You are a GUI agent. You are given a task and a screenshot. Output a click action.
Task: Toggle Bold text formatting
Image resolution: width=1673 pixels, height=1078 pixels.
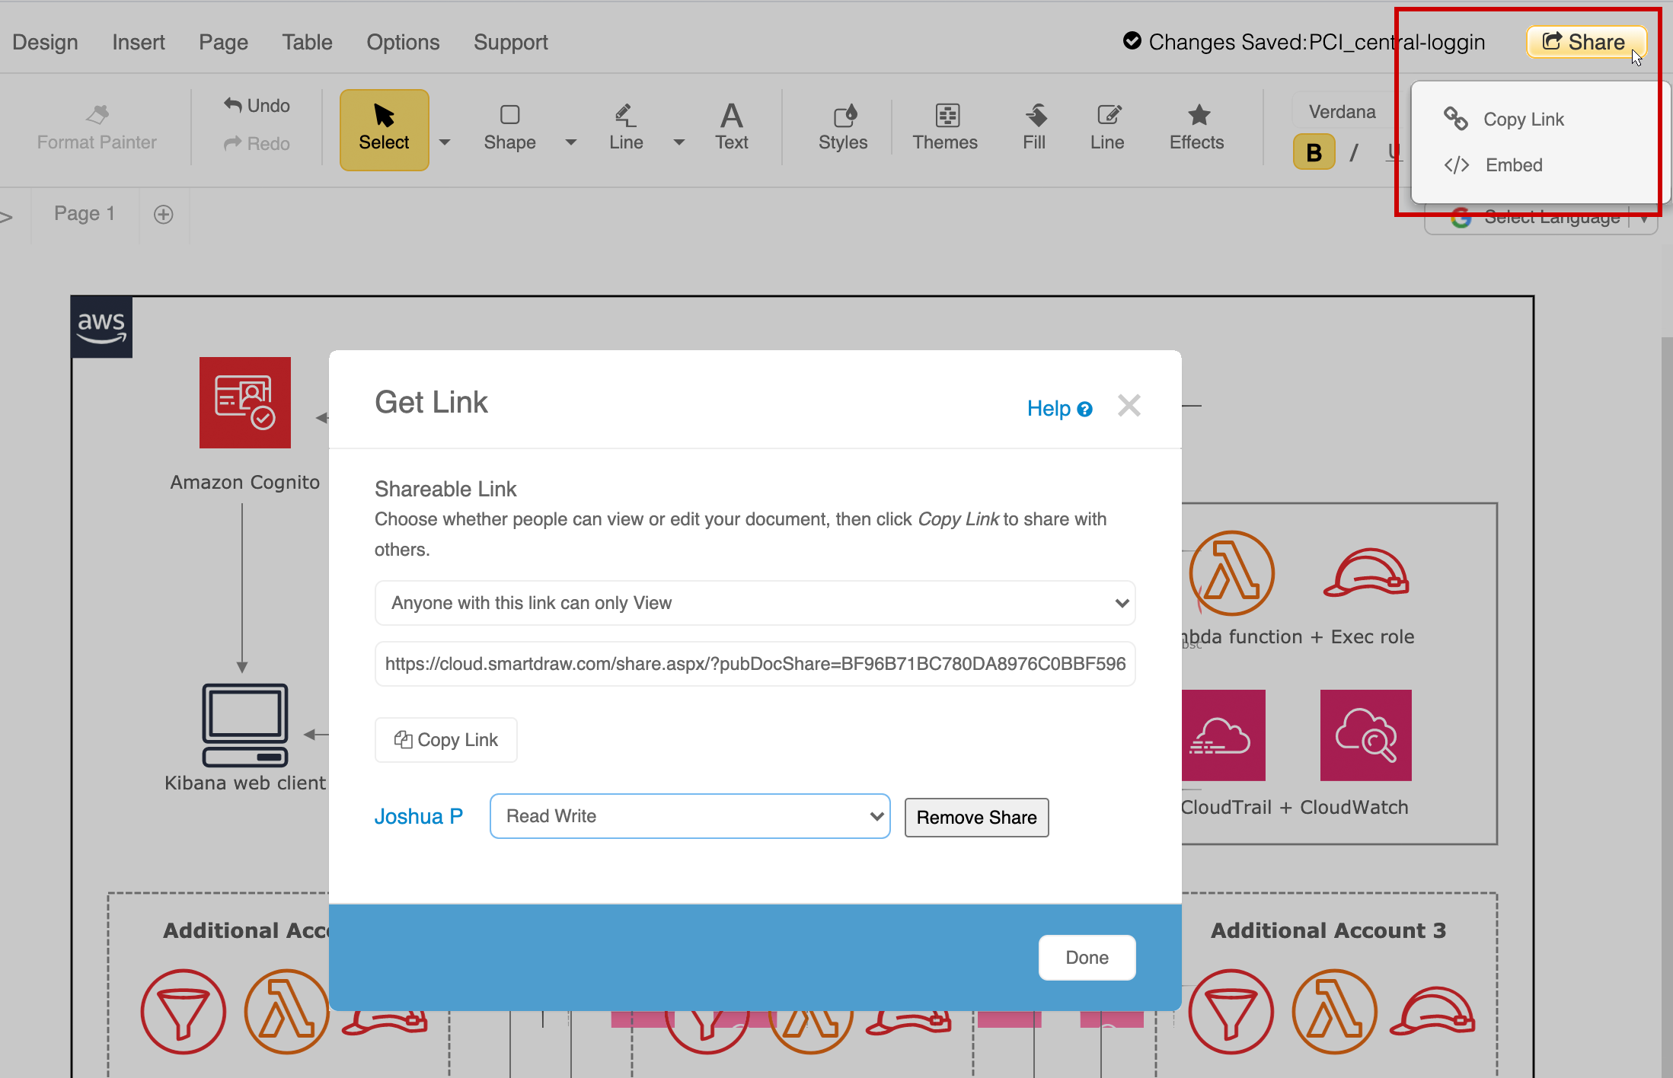(x=1313, y=152)
